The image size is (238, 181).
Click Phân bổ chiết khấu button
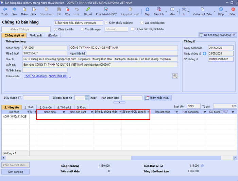[x=16, y=165]
